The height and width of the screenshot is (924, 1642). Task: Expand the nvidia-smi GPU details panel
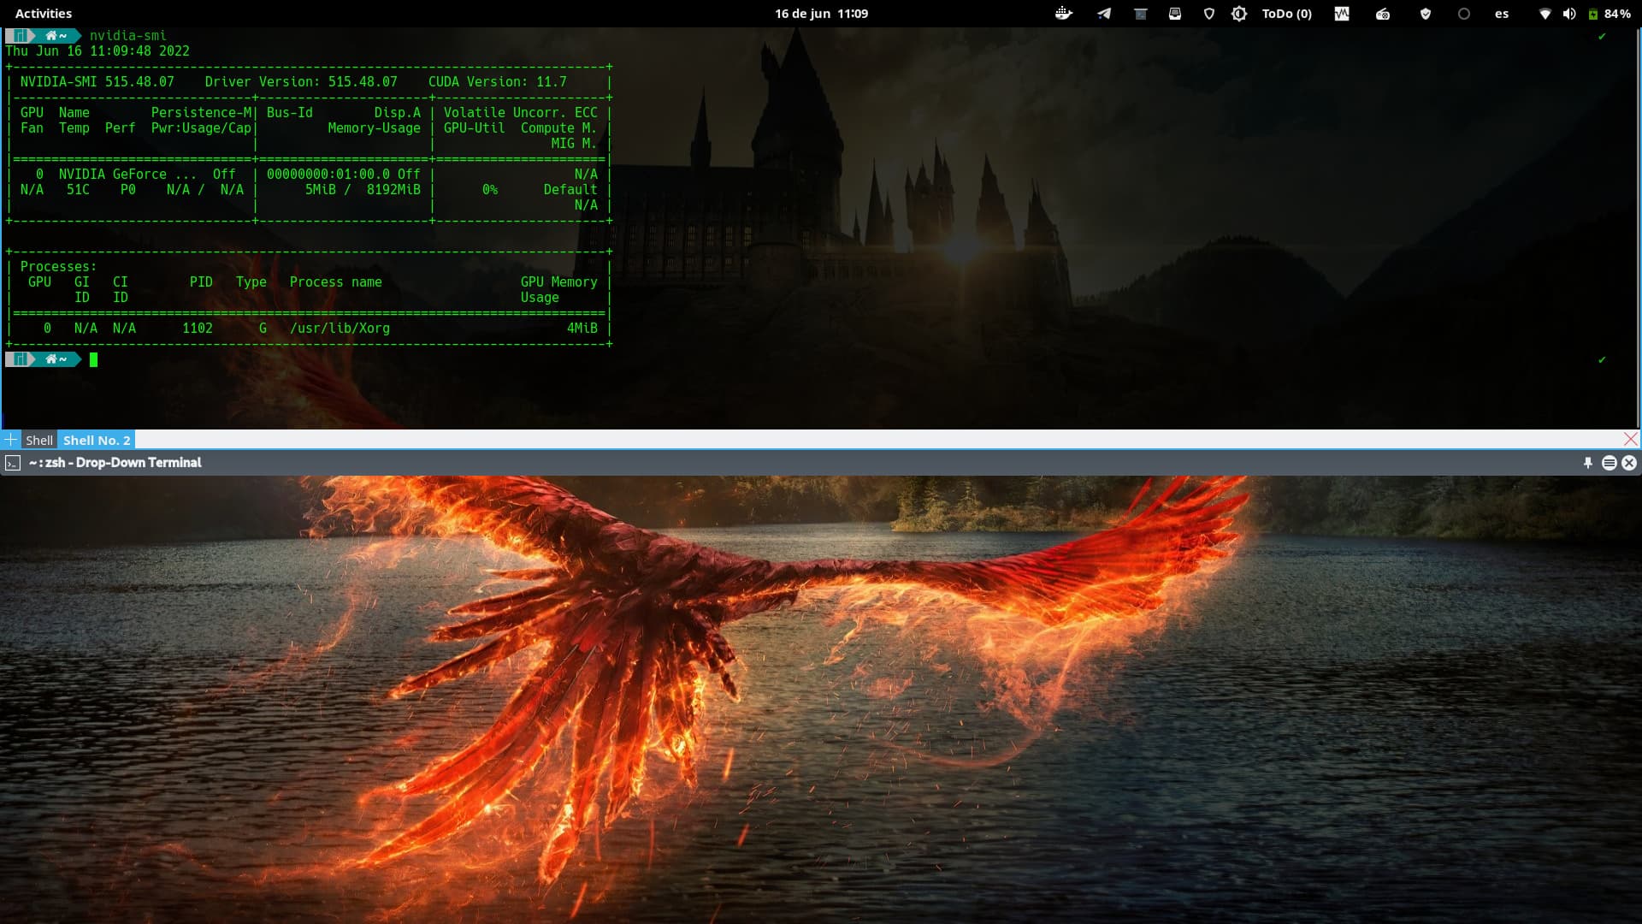tap(310, 181)
